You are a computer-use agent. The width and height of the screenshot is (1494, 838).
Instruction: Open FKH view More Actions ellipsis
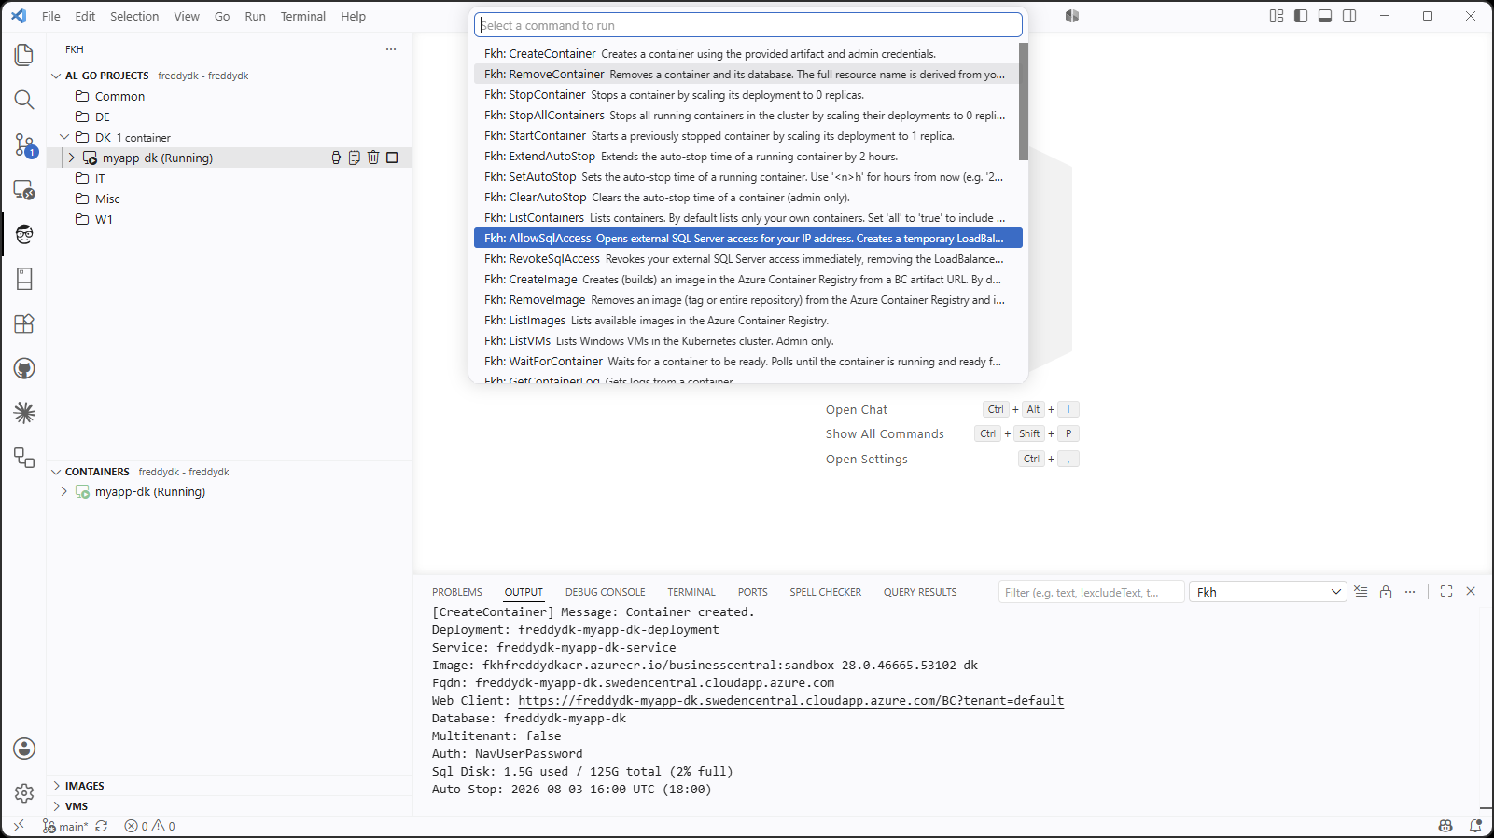(x=391, y=49)
